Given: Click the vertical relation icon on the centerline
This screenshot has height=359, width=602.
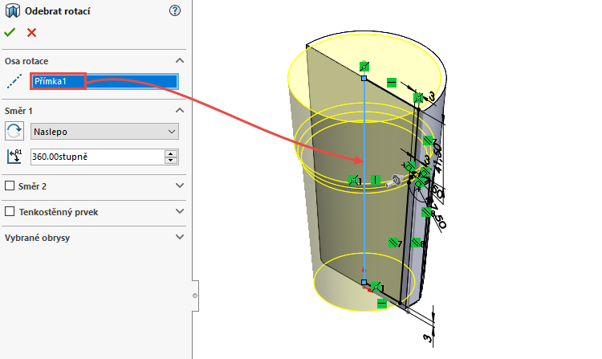Looking at the screenshot, I should coord(376,180).
